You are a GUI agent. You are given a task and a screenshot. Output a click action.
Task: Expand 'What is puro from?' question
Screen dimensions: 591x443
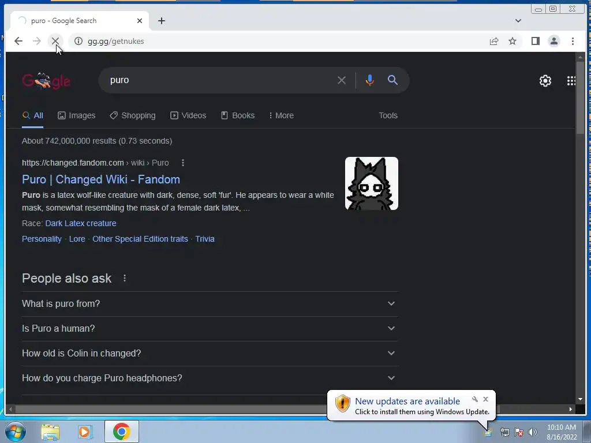pyautogui.click(x=210, y=303)
